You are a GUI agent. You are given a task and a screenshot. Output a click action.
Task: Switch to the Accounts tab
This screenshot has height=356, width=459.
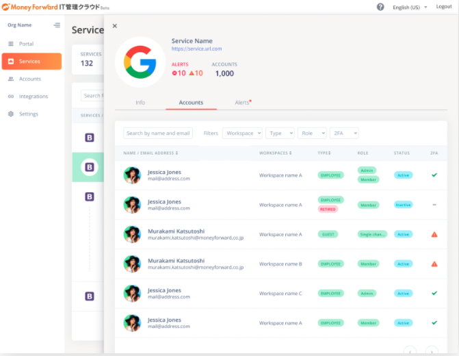(x=191, y=103)
